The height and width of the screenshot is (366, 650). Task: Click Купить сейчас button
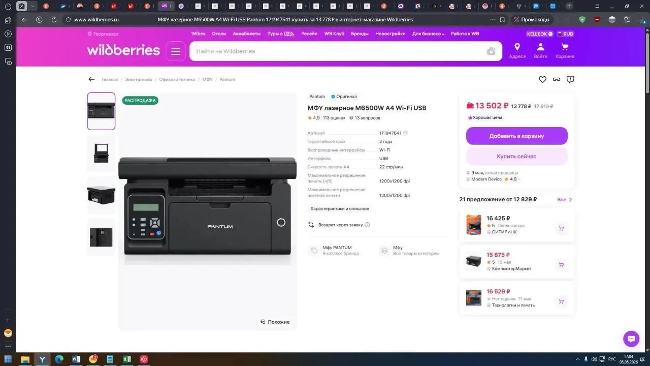(x=516, y=157)
